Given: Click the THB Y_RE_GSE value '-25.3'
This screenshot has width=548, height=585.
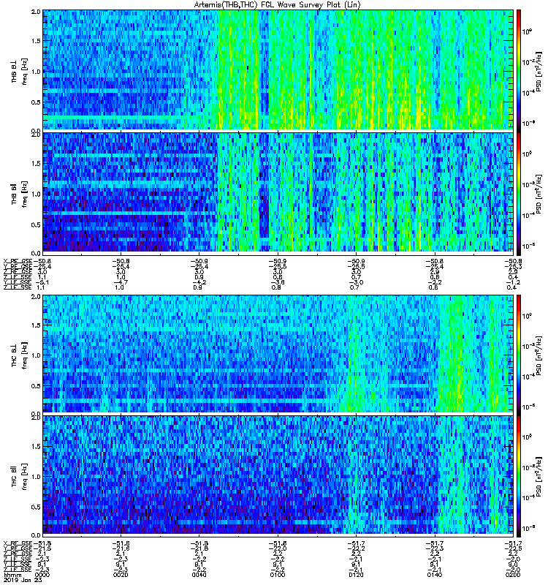Looking at the screenshot, I should click(513, 267).
